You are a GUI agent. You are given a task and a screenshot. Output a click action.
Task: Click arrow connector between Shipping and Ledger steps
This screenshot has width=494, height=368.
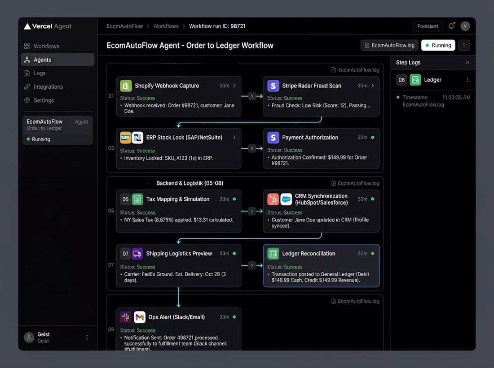(x=252, y=265)
